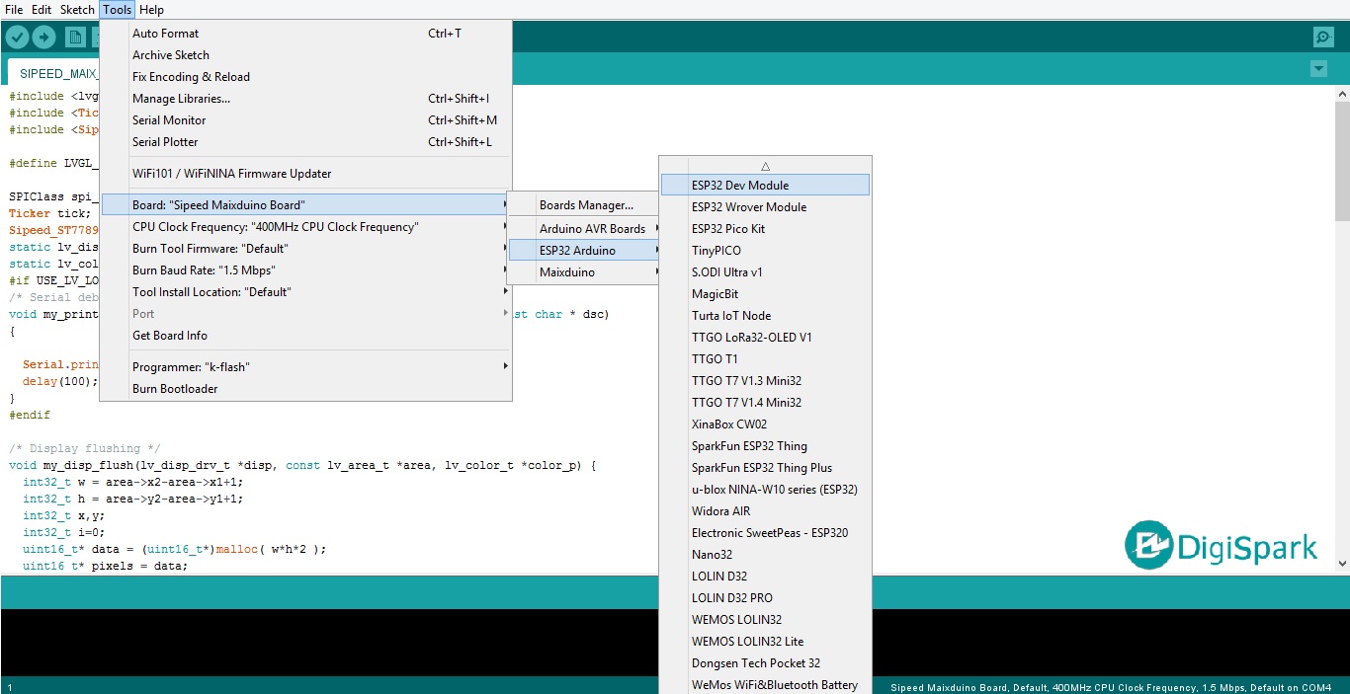Click the Verify checkmark button
Viewport: 1350px width, 694px height.
pos(17,38)
